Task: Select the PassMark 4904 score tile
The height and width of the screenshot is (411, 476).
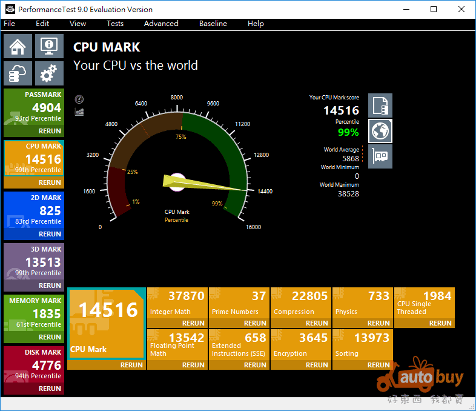Action: pyautogui.click(x=34, y=107)
